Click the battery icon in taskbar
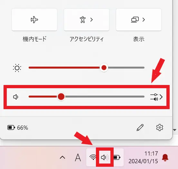Viewport: 178px width, 169px height. click(x=117, y=157)
